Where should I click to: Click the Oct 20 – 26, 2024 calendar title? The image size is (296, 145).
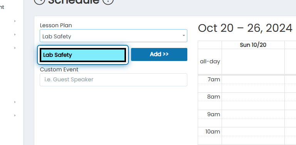245,28
